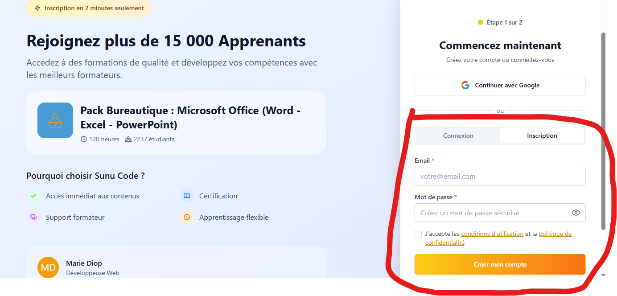
Task: Select the Inscription tab
Action: point(542,136)
